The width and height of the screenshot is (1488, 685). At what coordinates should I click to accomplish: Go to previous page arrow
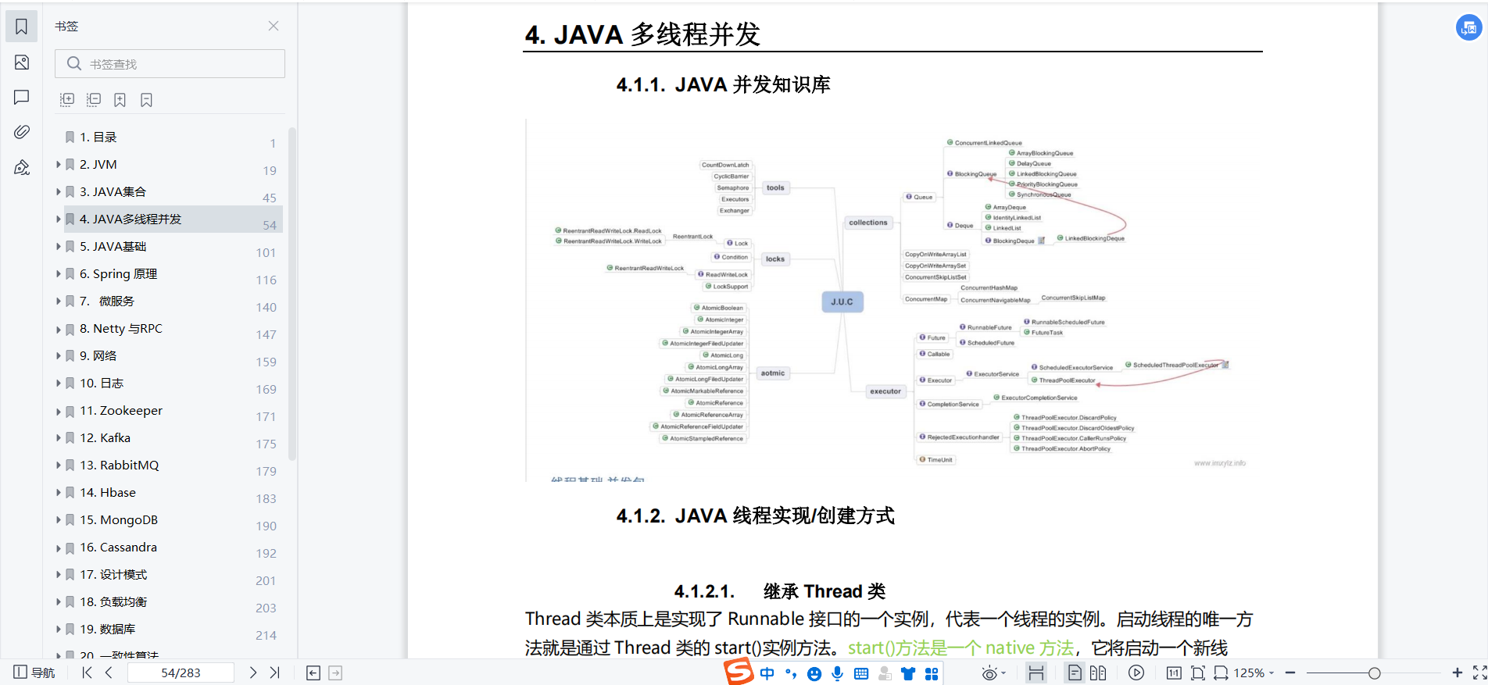pos(109,673)
